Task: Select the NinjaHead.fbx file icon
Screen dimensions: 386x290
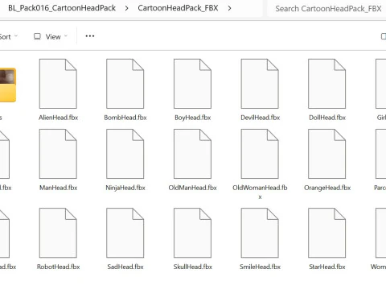Action: pos(125,154)
